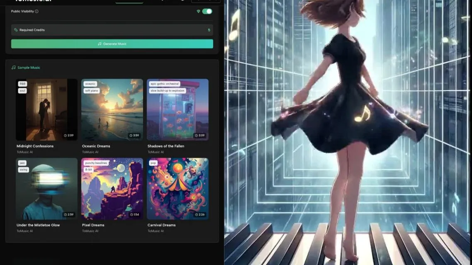Click the 2:59 duration badge
This screenshot has width=472, height=265.
(x=68, y=214)
